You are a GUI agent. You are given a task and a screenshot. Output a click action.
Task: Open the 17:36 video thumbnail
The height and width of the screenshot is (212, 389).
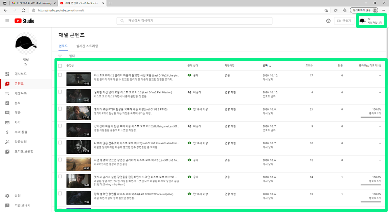78,113
